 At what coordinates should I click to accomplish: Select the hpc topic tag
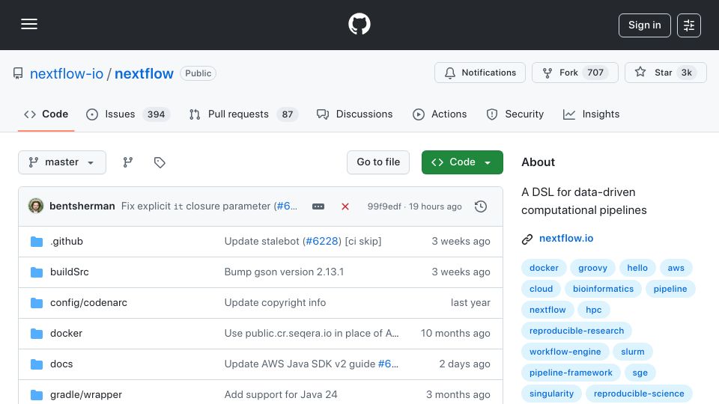click(x=593, y=310)
